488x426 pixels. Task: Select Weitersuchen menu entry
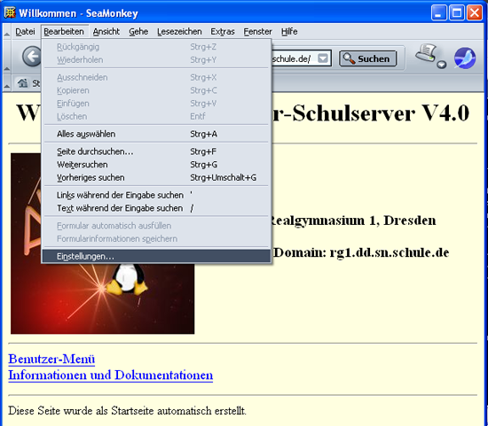point(156,165)
